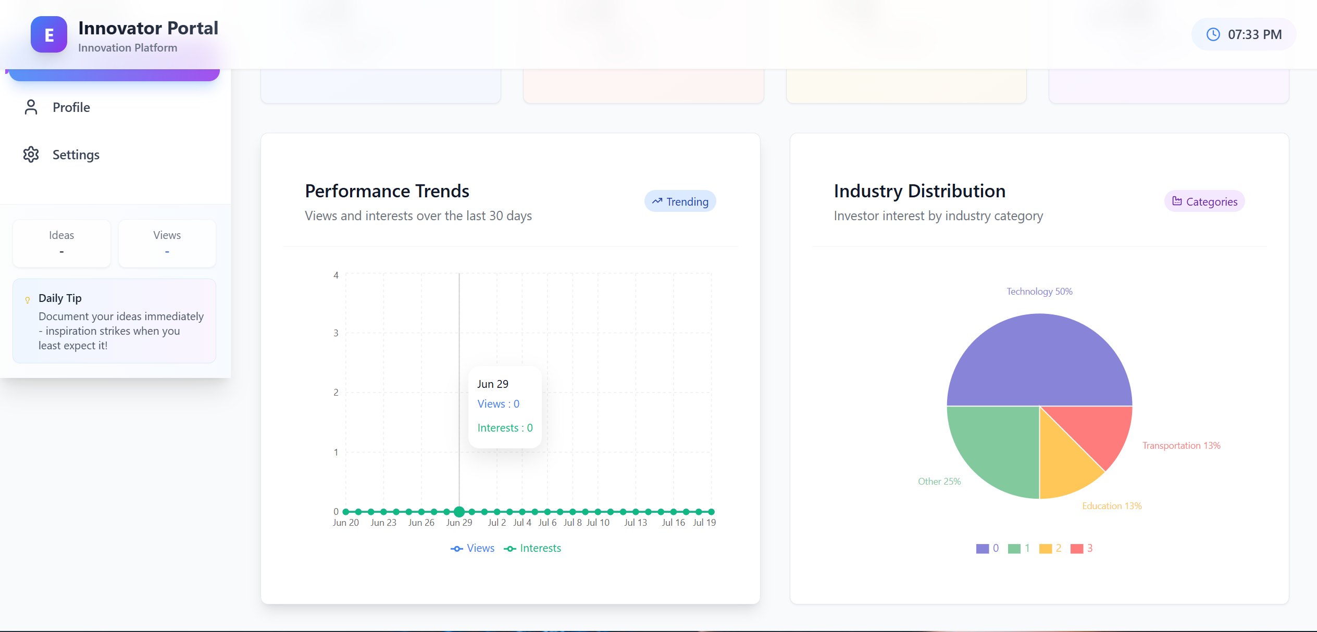Click the purple E logo icon

[x=49, y=34]
